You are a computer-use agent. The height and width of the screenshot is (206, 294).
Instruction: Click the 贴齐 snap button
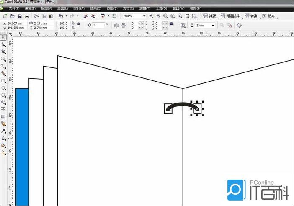[x=268, y=16]
